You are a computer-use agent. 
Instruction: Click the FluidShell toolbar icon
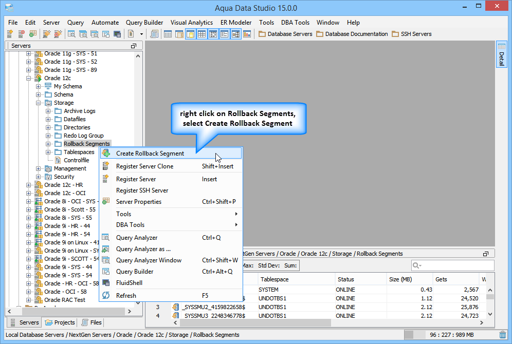117,33
